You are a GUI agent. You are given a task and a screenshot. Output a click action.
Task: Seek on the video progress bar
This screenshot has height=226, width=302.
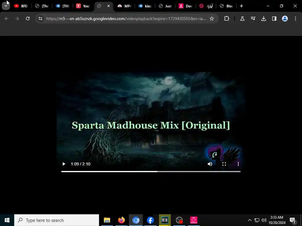click(x=151, y=172)
